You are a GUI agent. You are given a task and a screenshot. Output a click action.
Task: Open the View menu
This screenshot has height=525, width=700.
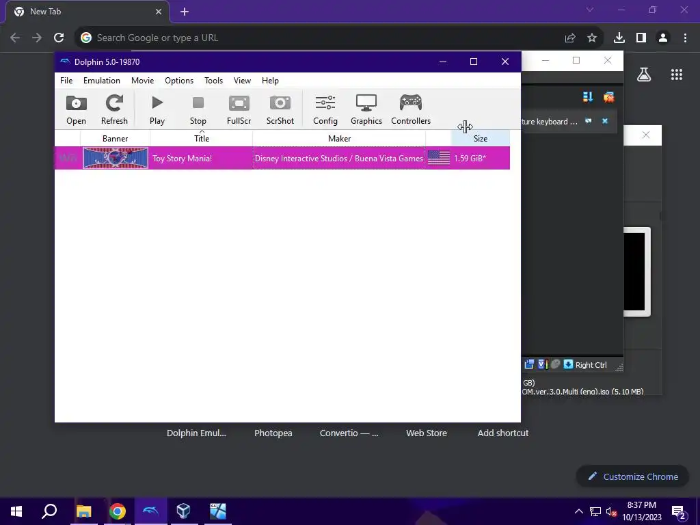[242, 81]
